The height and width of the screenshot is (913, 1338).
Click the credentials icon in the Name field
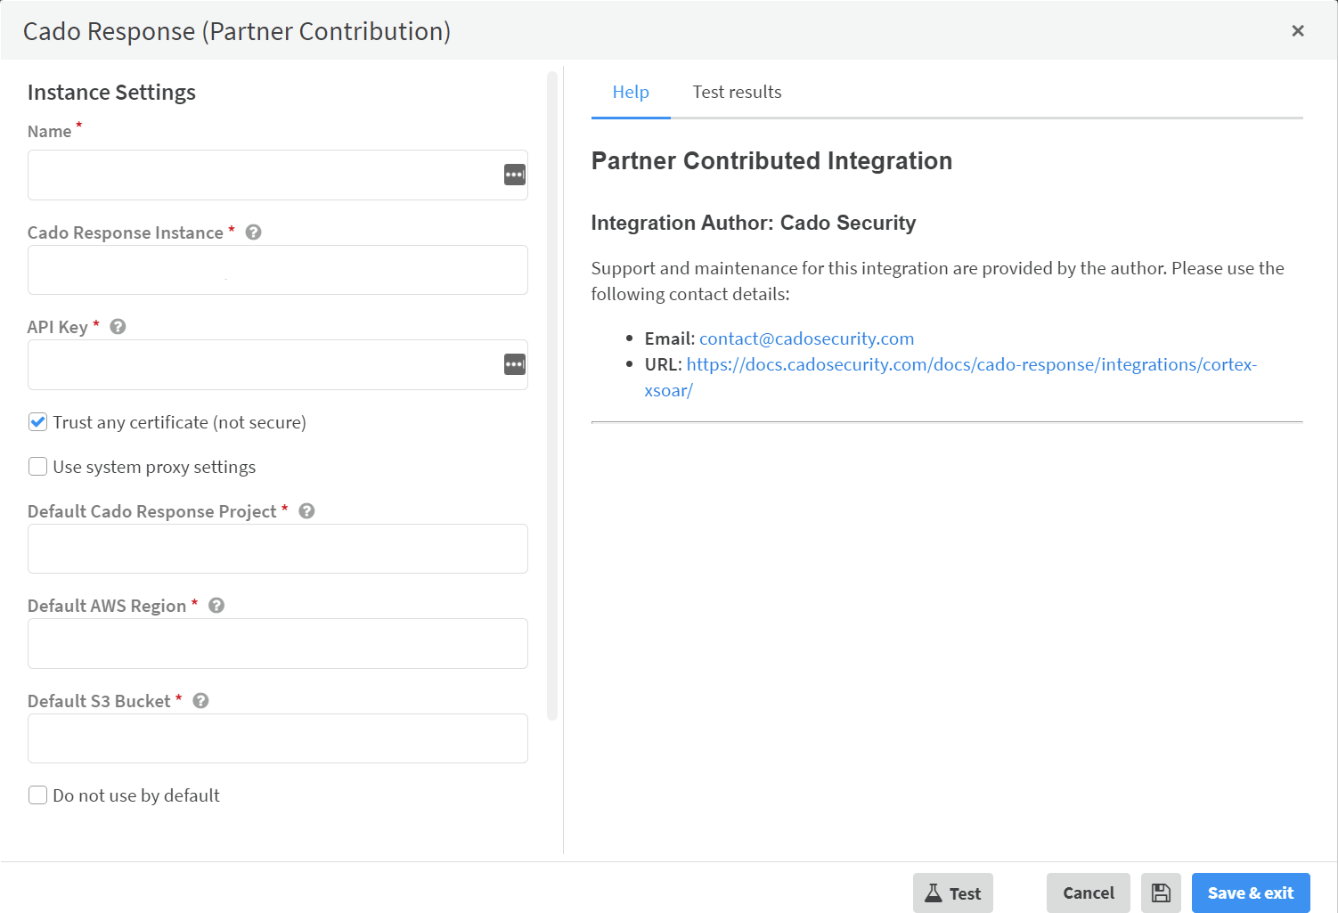pos(515,175)
